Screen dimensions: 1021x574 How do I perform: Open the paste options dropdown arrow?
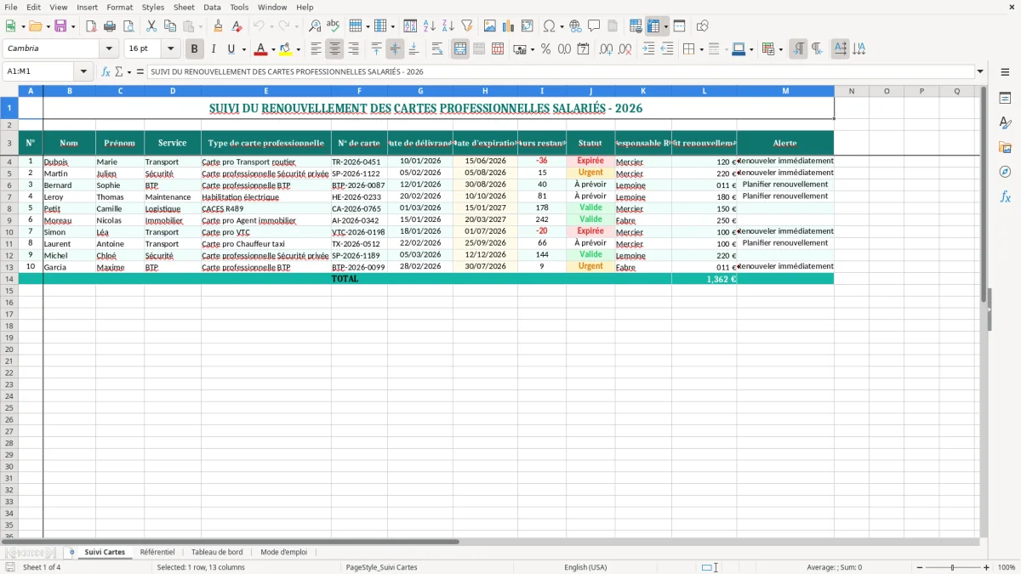201,26
